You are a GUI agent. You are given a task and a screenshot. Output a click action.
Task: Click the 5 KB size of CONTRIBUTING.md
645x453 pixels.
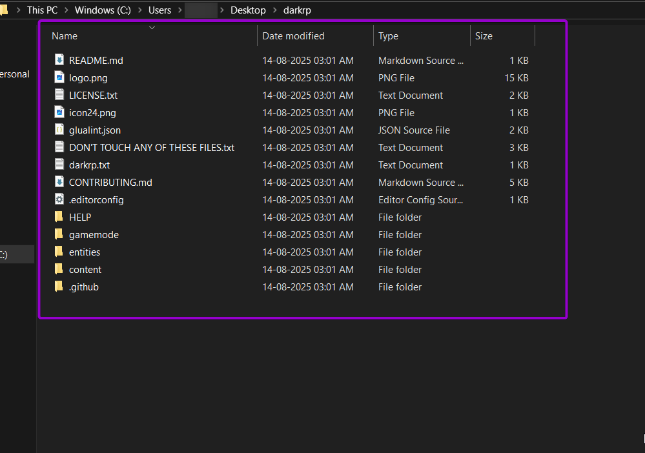click(519, 183)
